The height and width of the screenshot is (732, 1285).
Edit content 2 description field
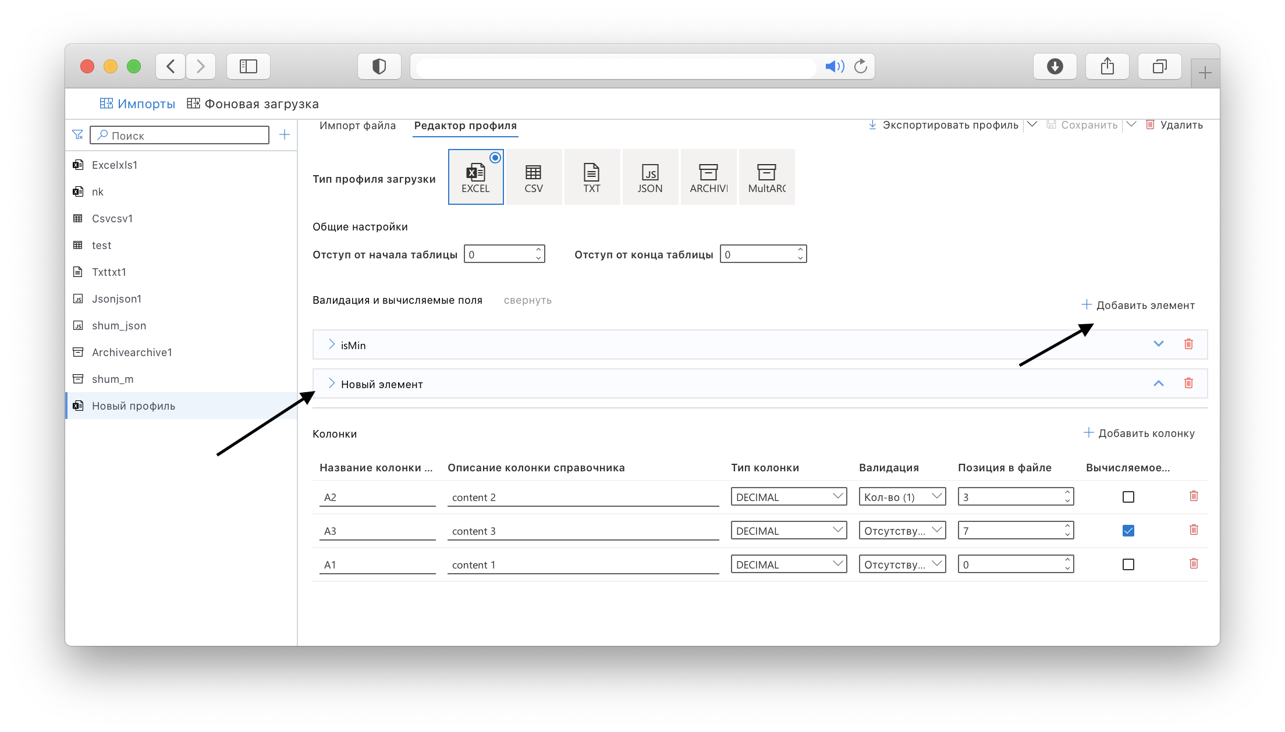pyautogui.click(x=583, y=498)
